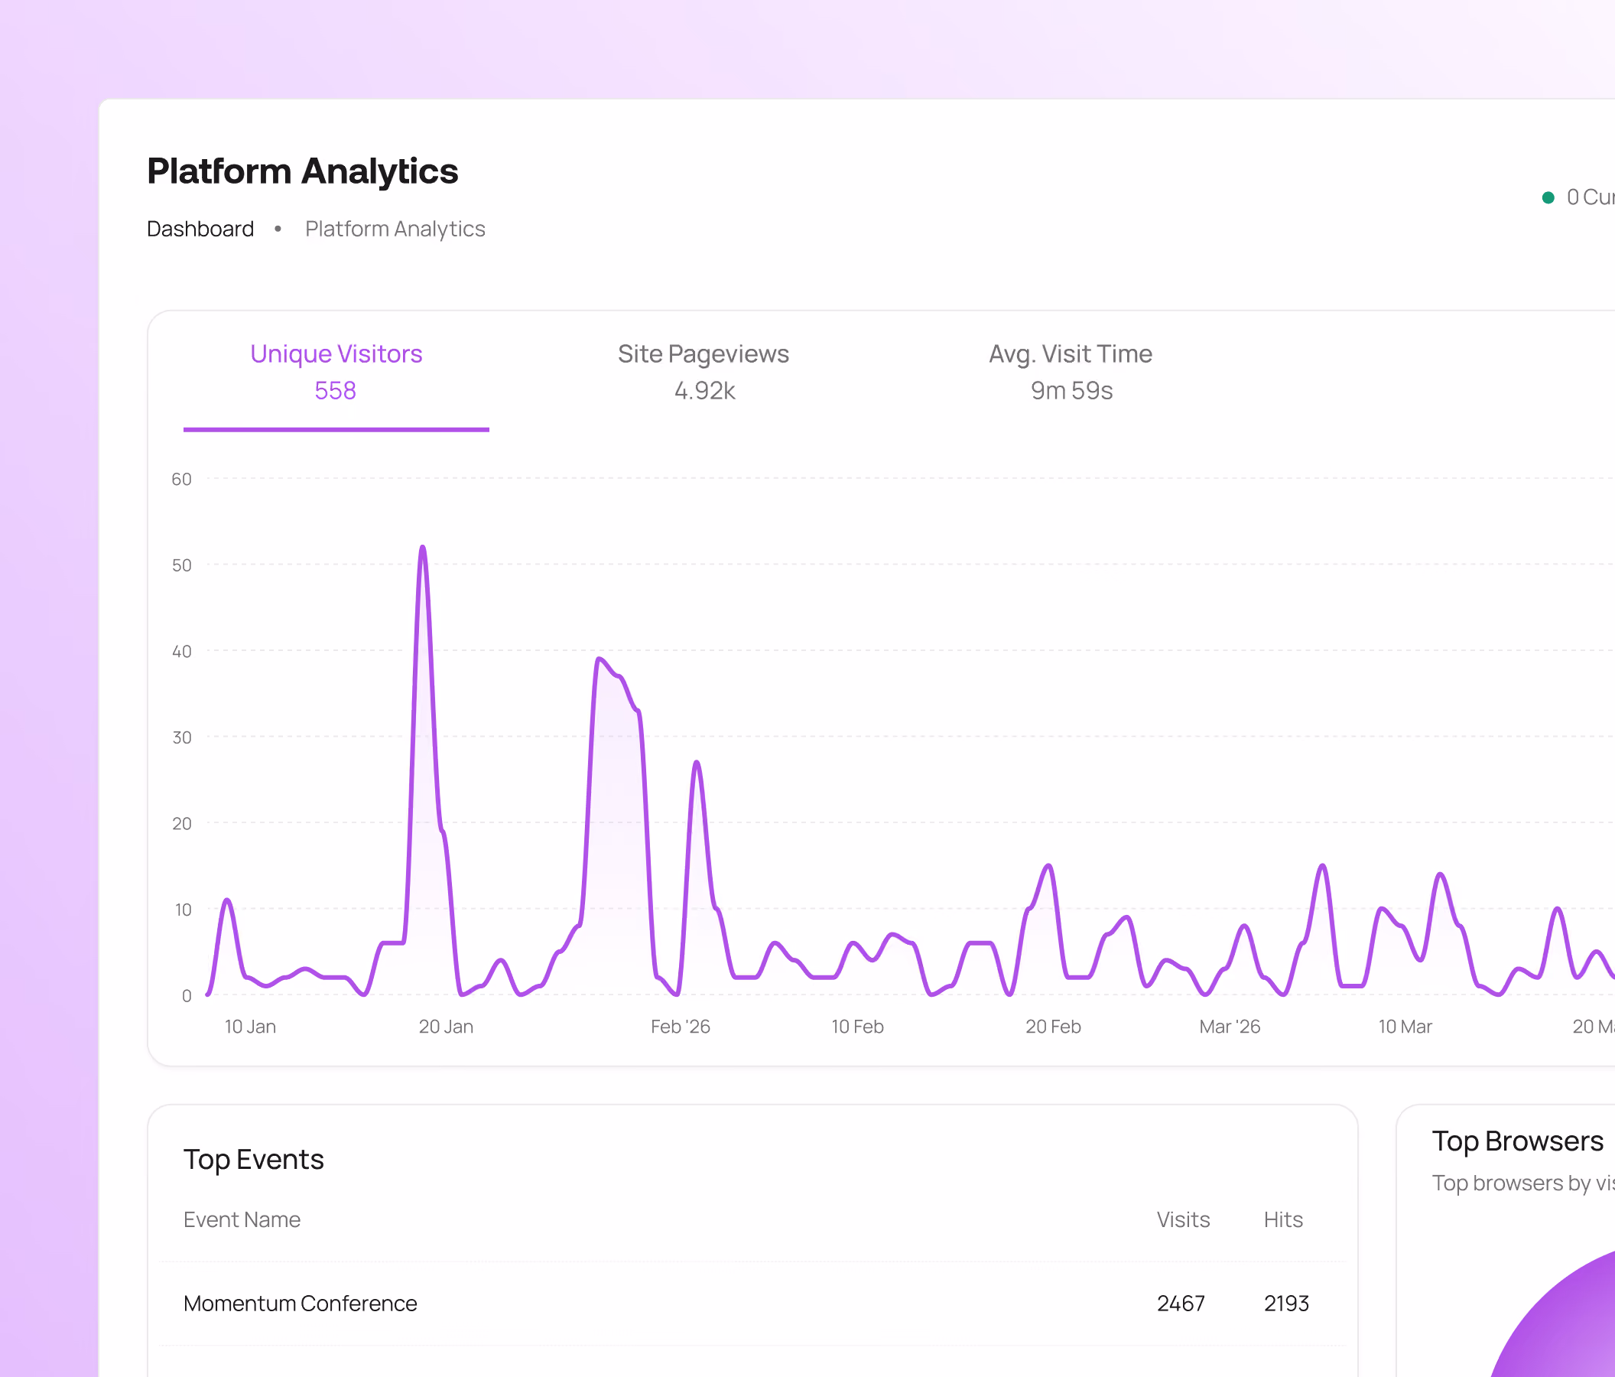1615x1377 pixels.
Task: Click the 9m 59s visit time value
Action: (1071, 390)
